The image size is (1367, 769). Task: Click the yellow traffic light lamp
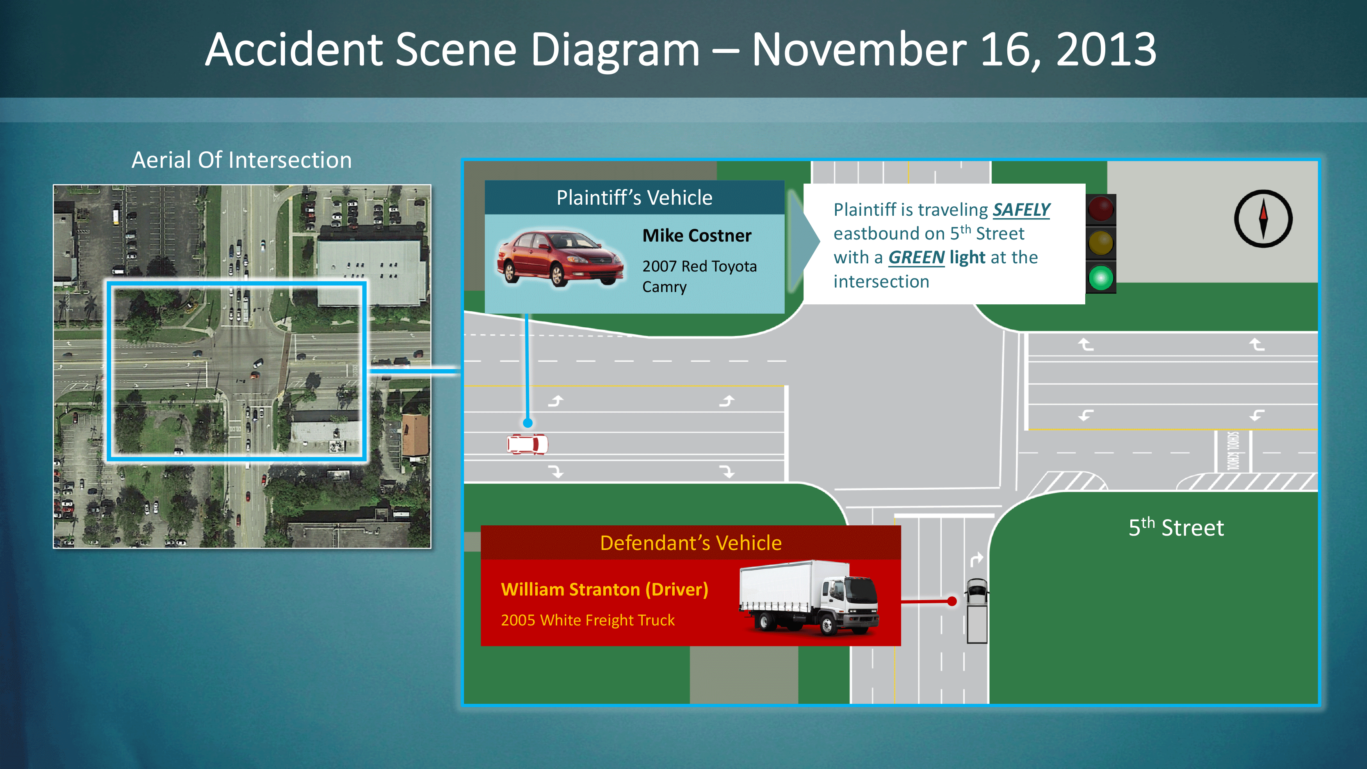click(1100, 242)
